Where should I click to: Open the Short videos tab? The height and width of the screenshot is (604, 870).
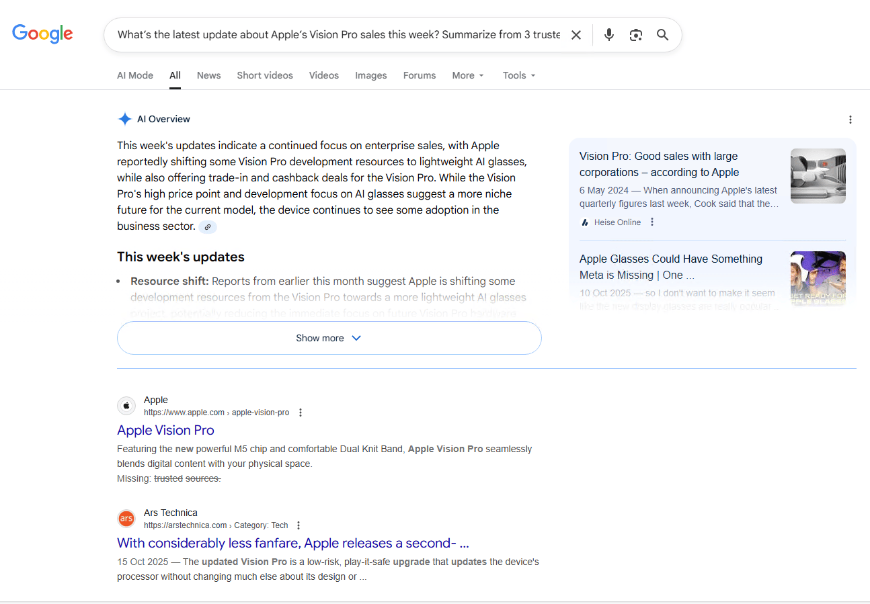pyautogui.click(x=265, y=75)
